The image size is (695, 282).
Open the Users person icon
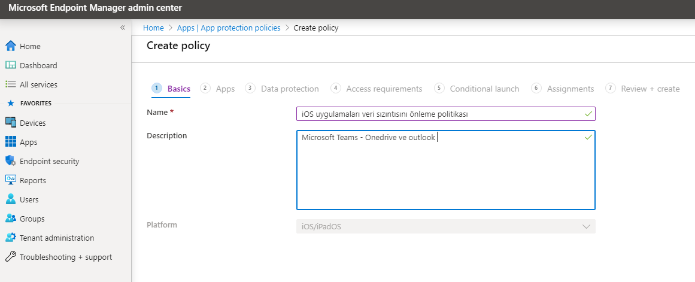[11, 199]
